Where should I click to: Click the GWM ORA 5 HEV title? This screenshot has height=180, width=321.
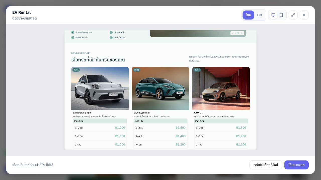[x=82, y=113]
